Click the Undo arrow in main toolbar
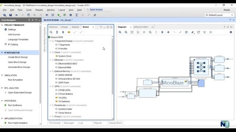The image size is (236, 132). pos(17,15)
